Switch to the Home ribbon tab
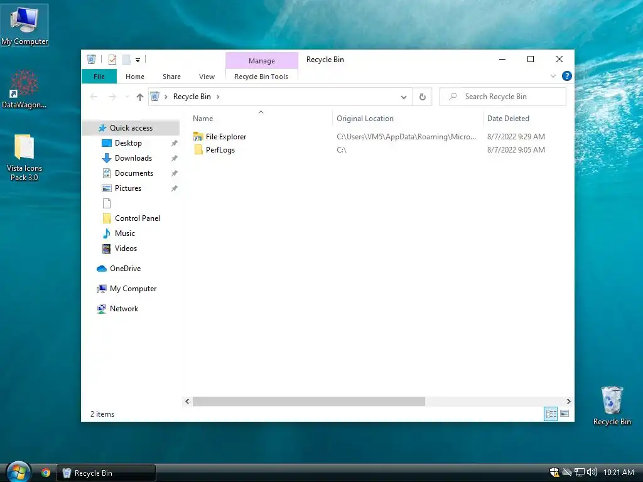This screenshot has width=643, height=482. (135, 77)
